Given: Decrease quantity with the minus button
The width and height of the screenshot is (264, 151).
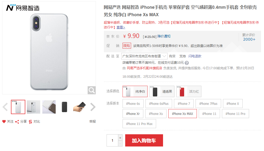Looking at the screenshot, I should (x=120, y=144).
